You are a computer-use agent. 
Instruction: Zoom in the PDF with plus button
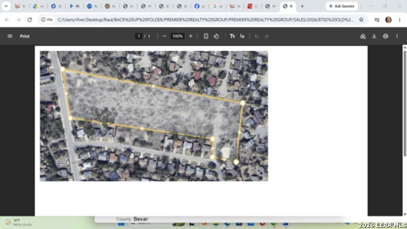point(191,36)
